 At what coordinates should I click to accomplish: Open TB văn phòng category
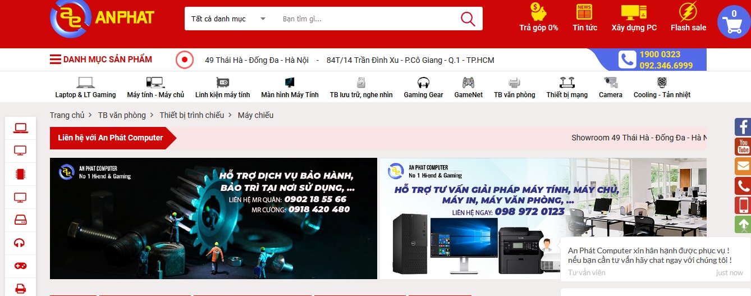point(514,88)
